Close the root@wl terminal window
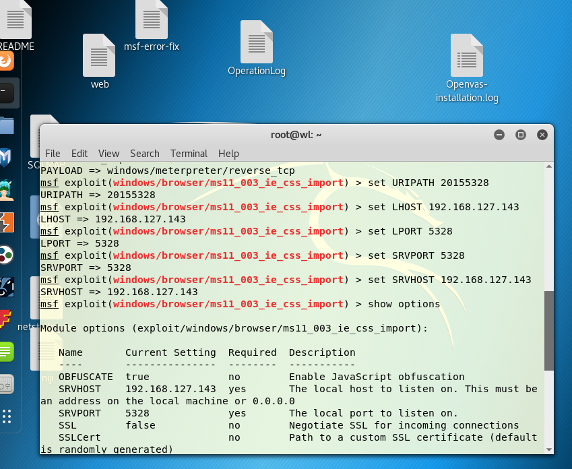 point(542,135)
